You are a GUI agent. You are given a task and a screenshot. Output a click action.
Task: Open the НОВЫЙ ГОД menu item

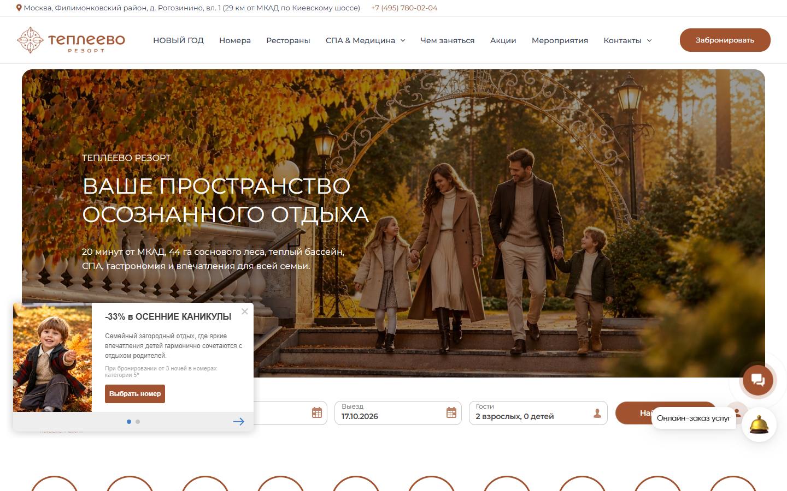[x=178, y=40]
